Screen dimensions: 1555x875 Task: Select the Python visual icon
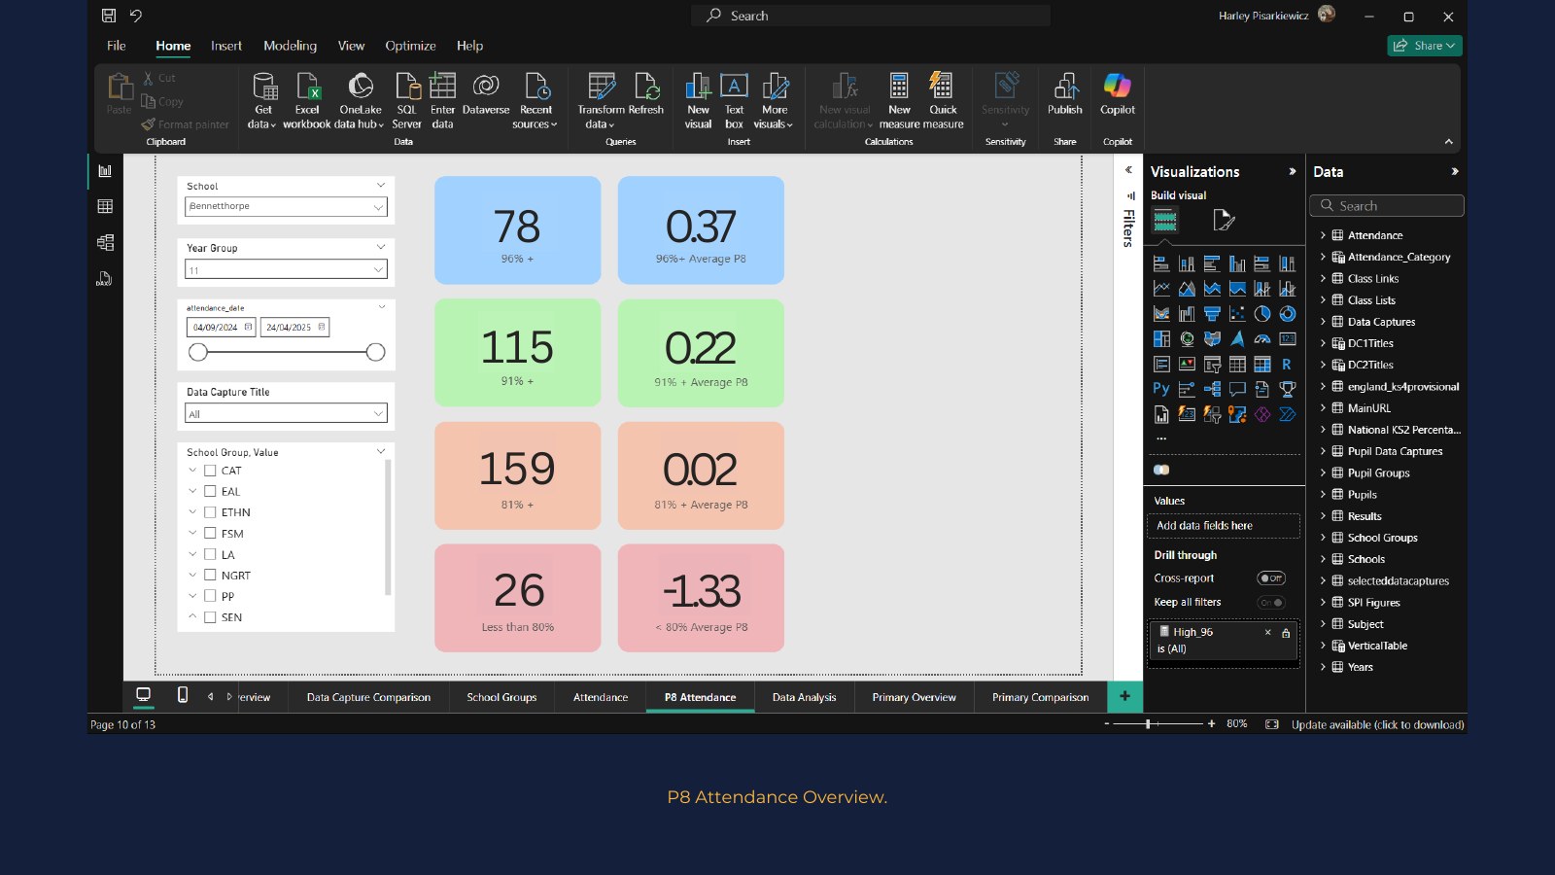pyautogui.click(x=1161, y=389)
